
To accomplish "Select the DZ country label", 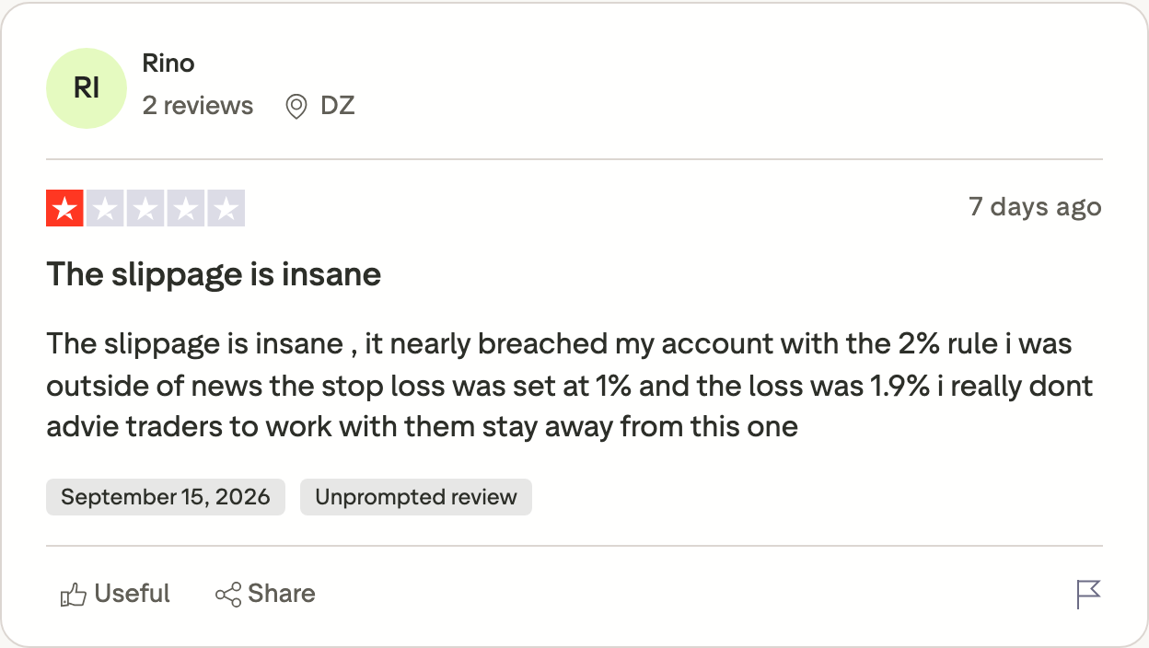I will click(337, 106).
